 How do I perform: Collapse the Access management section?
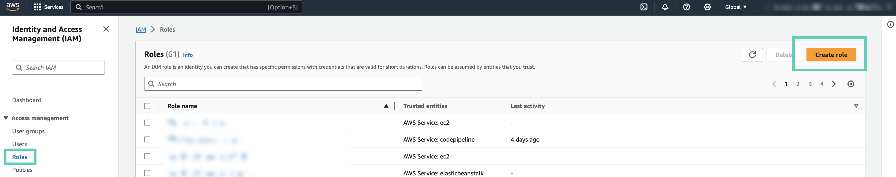tap(6, 118)
